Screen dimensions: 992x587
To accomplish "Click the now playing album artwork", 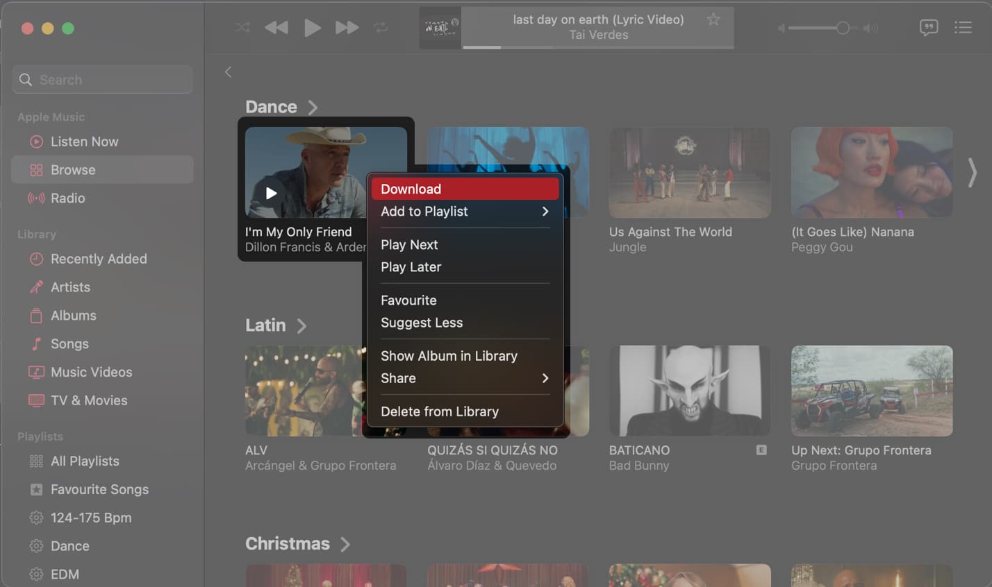I will [x=440, y=28].
